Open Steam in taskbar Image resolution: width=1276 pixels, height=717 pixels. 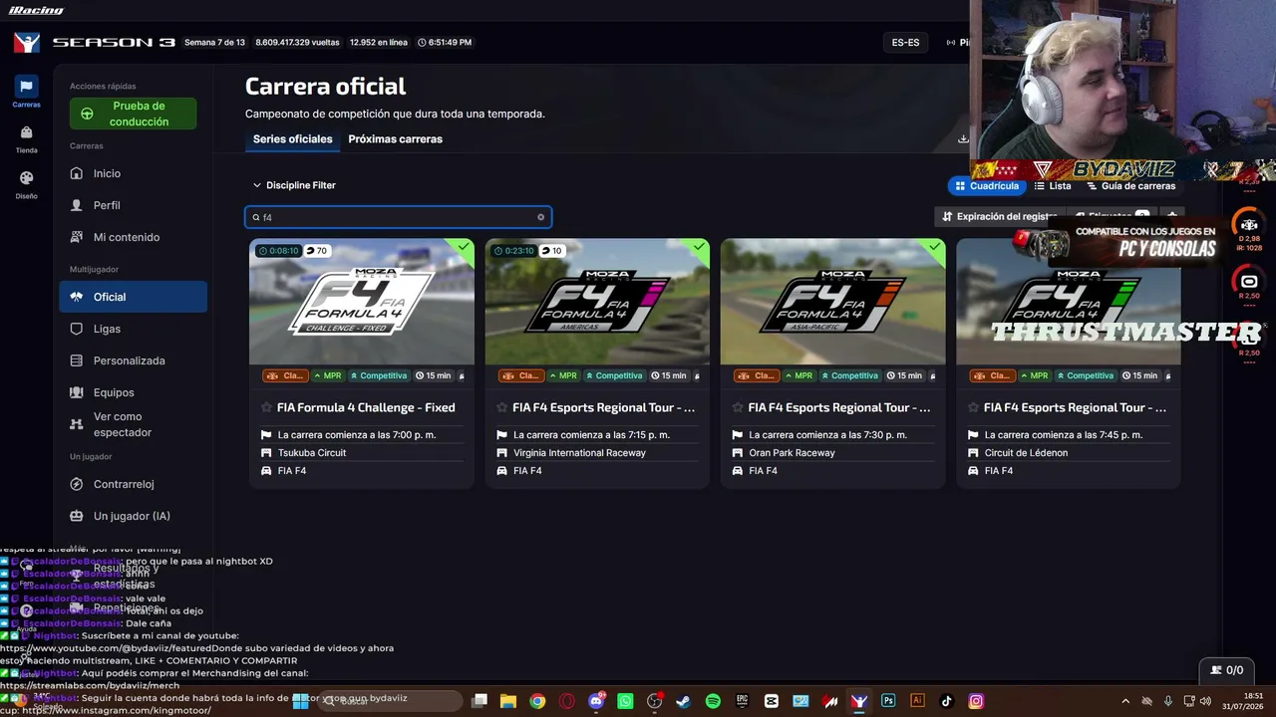point(683,701)
